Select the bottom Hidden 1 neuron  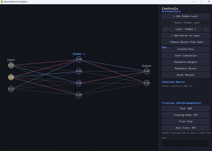click(x=79, y=95)
